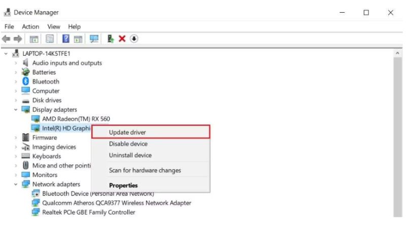406x226 pixels.
Task: Click the Monitors category icon
Action: pyautogui.click(x=26, y=175)
